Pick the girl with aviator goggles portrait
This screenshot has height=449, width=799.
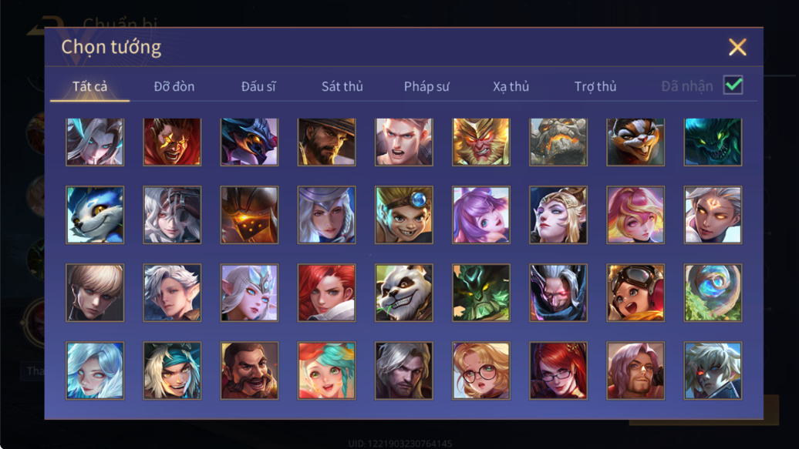point(635,293)
